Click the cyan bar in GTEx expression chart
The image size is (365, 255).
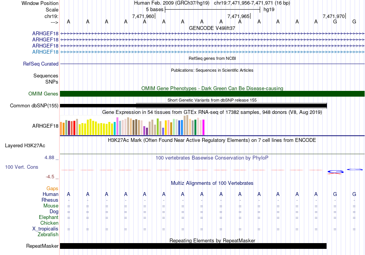point(115,128)
